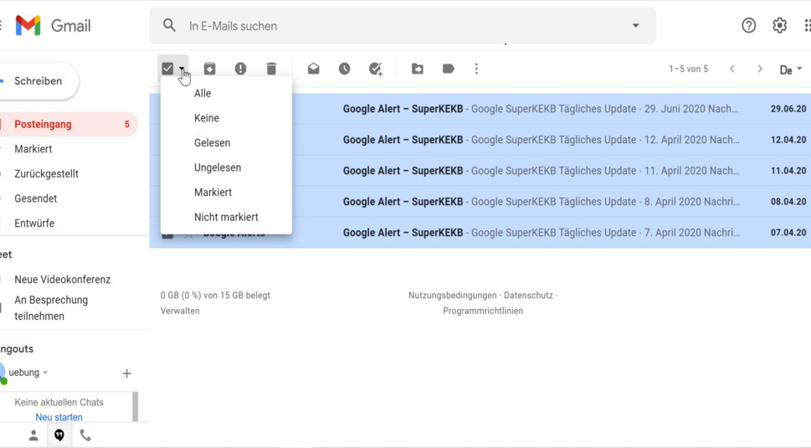Screen dimensions: 811x448
Task: Choose 'Nicht markiert' from selection menu
Action: (226, 217)
